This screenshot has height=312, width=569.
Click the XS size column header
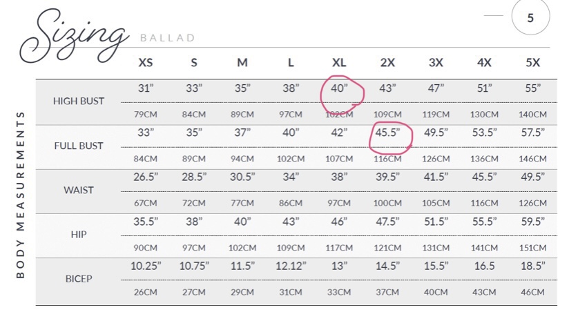(146, 62)
